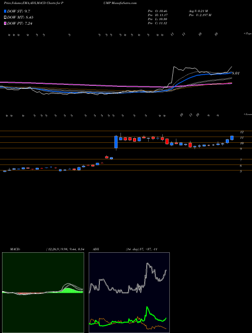Click the 8.01 EMA value label
The image size is (252, 333).
point(236,73)
